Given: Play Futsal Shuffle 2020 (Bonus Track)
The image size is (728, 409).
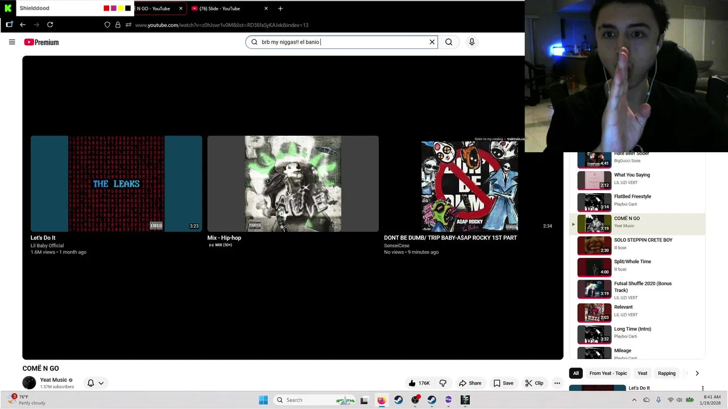Looking at the screenshot, I should point(638,290).
